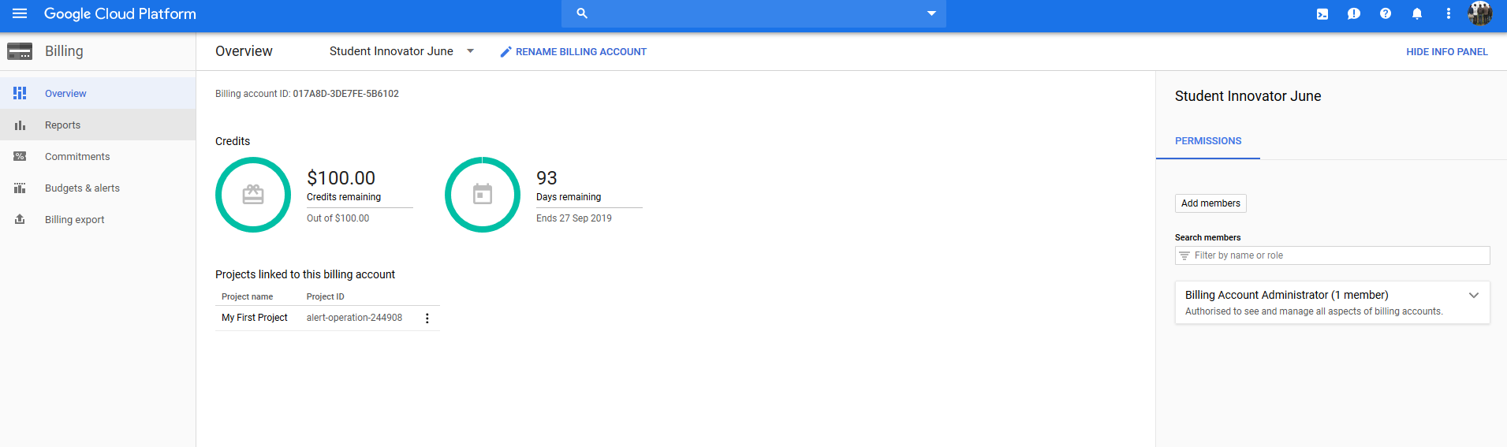Open Budgets & alerts in the sidebar
Image resolution: width=1507 pixels, height=447 pixels.
point(98,188)
